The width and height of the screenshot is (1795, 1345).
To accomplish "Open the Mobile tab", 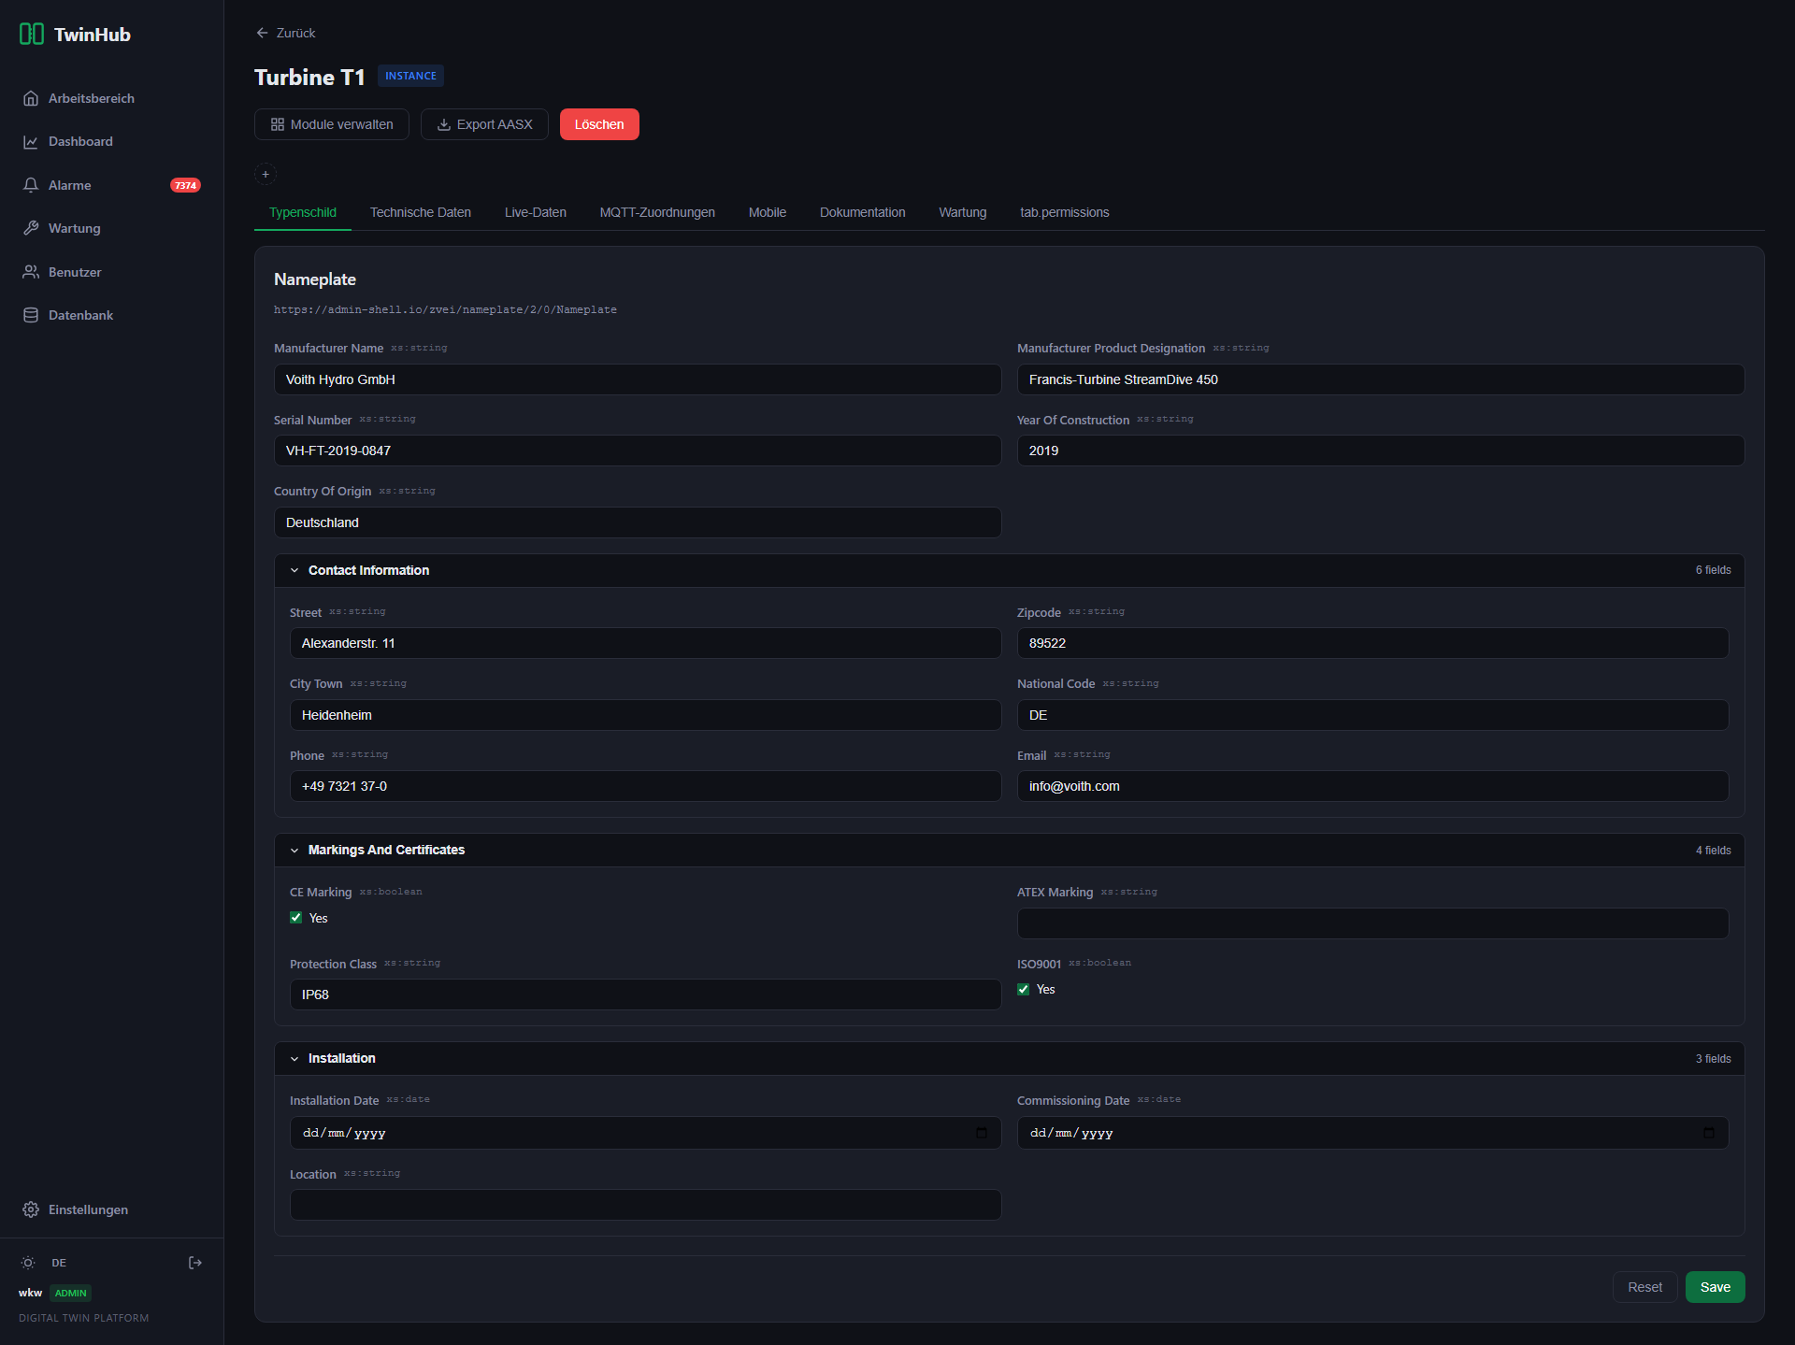I will (768, 212).
